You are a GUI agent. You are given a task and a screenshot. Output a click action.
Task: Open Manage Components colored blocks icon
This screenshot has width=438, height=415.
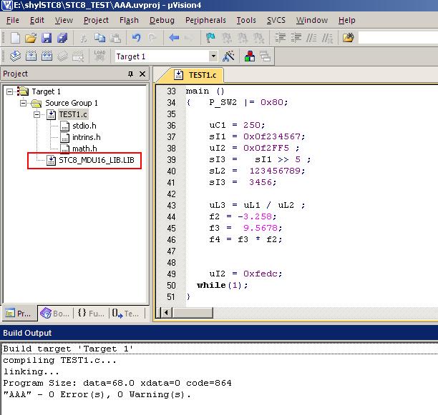pyautogui.click(x=250, y=56)
